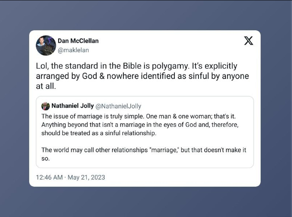Click the opening word "Lol," of the tweet
Screen dimensions: 292x217
tap(42, 66)
